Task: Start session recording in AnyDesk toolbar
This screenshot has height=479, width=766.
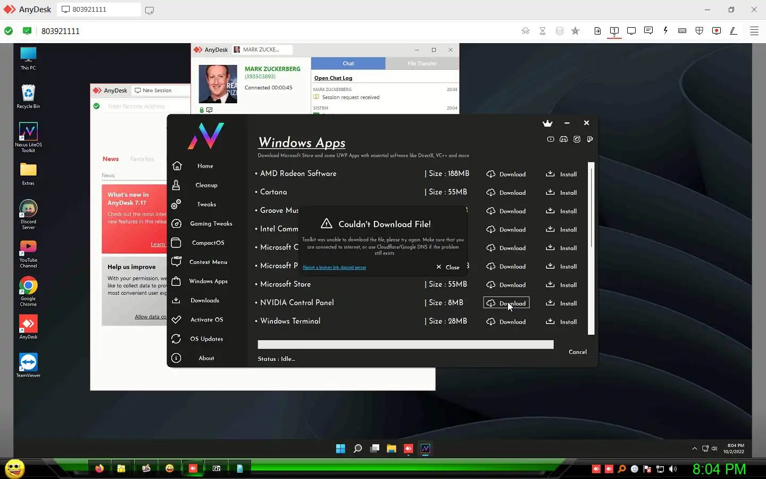Action: 716,31
